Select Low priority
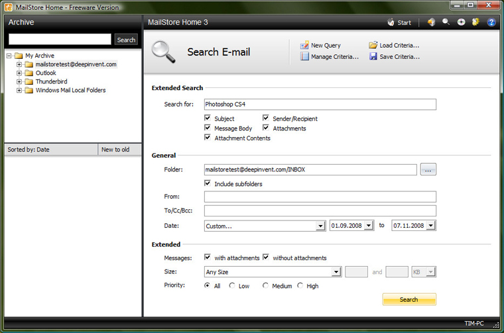Viewport: 504px width, 333px height. [231, 285]
